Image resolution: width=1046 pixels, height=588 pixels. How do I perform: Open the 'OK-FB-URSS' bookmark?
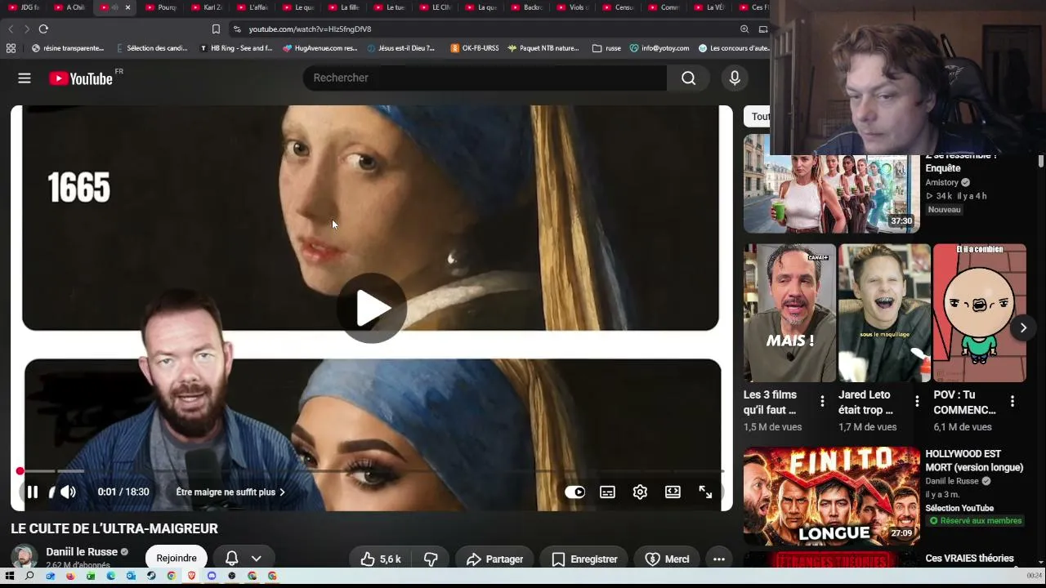[x=475, y=48]
